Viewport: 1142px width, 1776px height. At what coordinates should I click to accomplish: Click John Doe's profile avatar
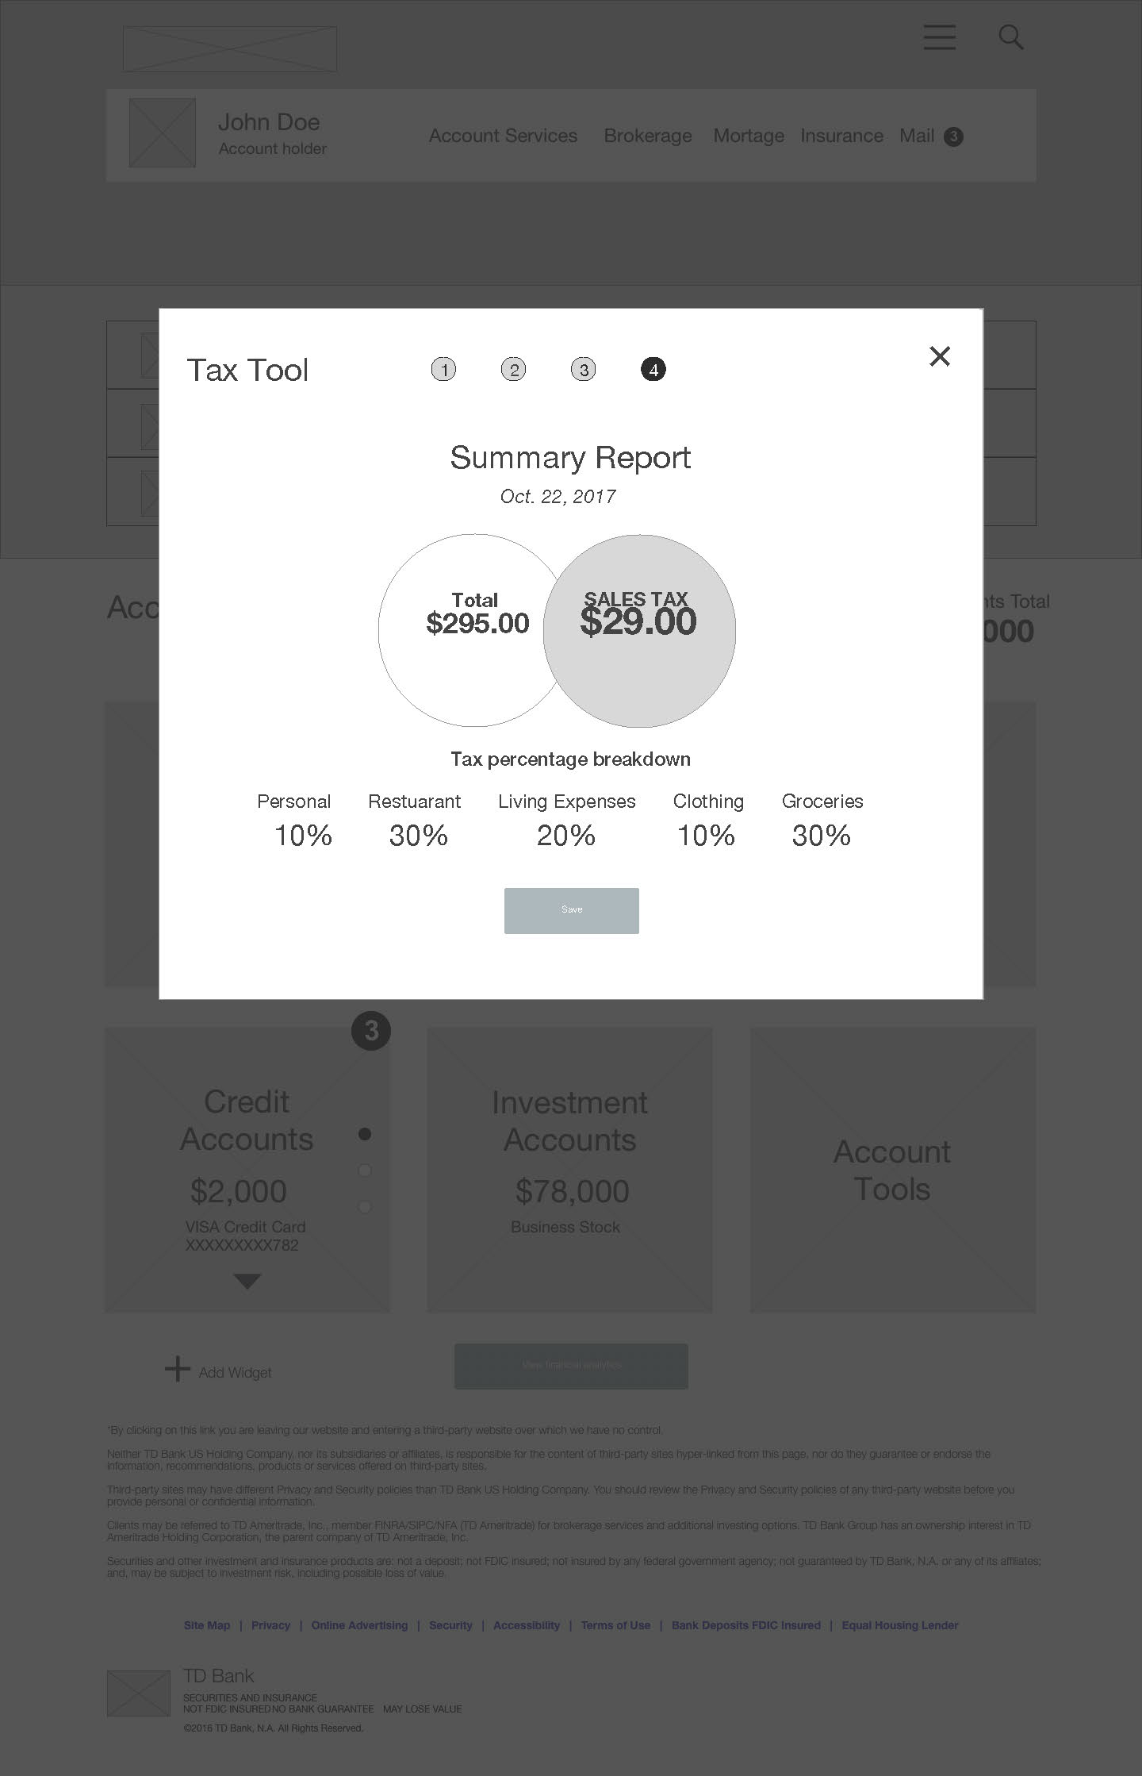click(163, 133)
